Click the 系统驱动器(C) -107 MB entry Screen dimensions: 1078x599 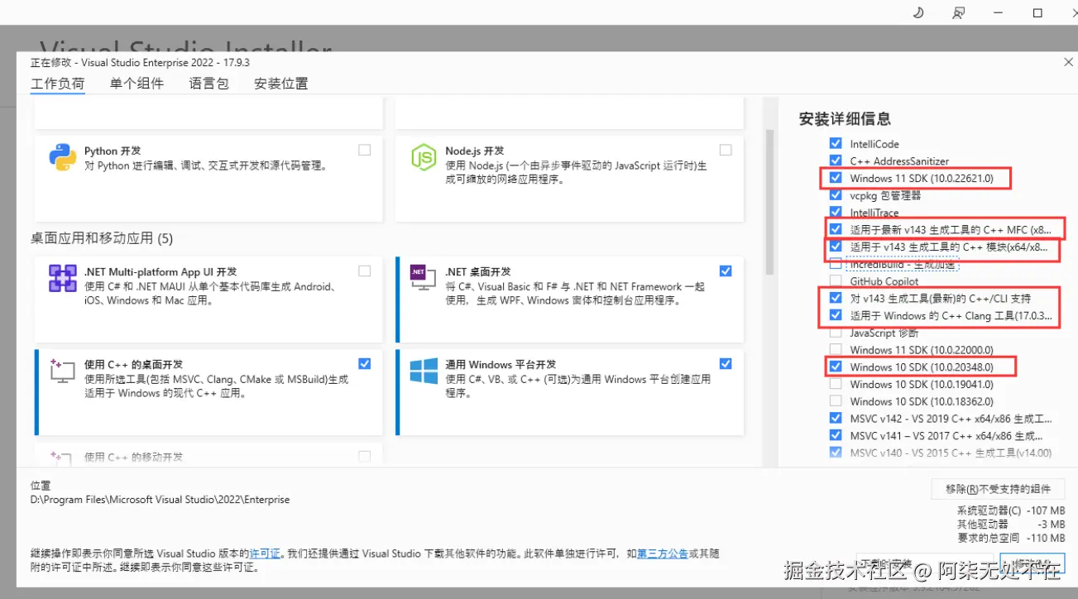pos(1011,511)
